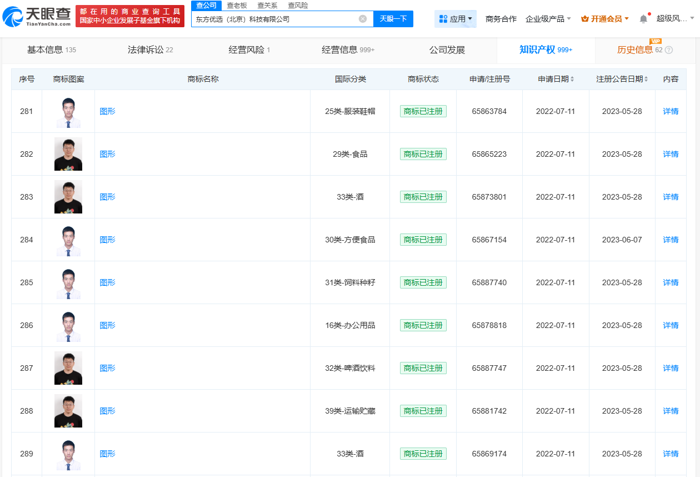This screenshot has width=700, height=477.
Task: Open the notification bell icon
Action: click(x=643, y=19)
